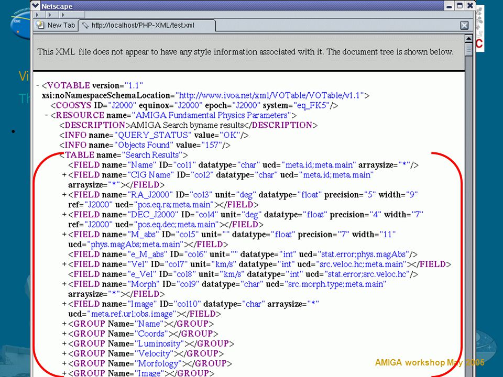Click the INFO "Objects Found" value "157" line
Viewport: 503px width, 377px height.
[145, 145]
